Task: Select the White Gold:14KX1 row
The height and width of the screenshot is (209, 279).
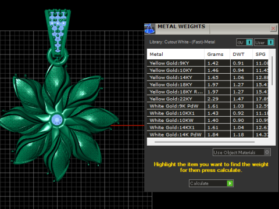Action: (208, 128)
